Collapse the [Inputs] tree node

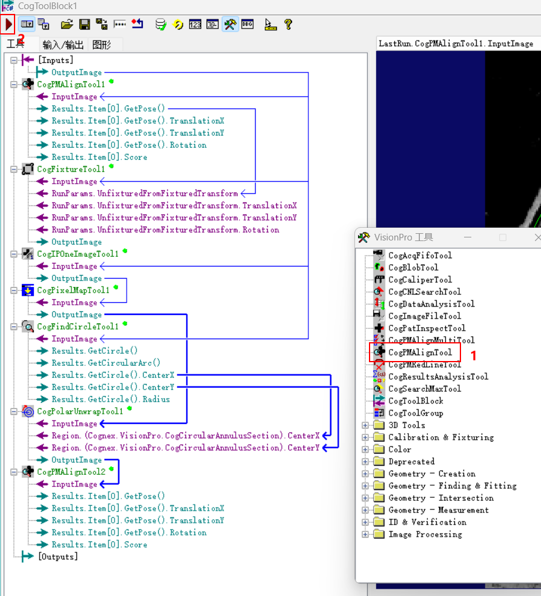pos(14,60)
